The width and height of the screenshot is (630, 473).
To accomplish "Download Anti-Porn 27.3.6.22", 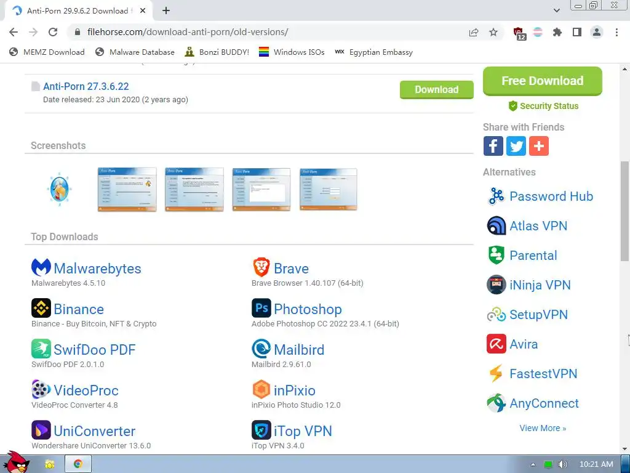I will [x=436, y=89].
